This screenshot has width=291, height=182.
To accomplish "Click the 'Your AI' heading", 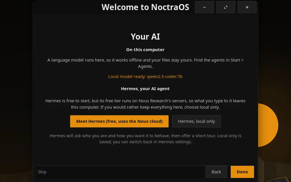I will coord(145,37).
